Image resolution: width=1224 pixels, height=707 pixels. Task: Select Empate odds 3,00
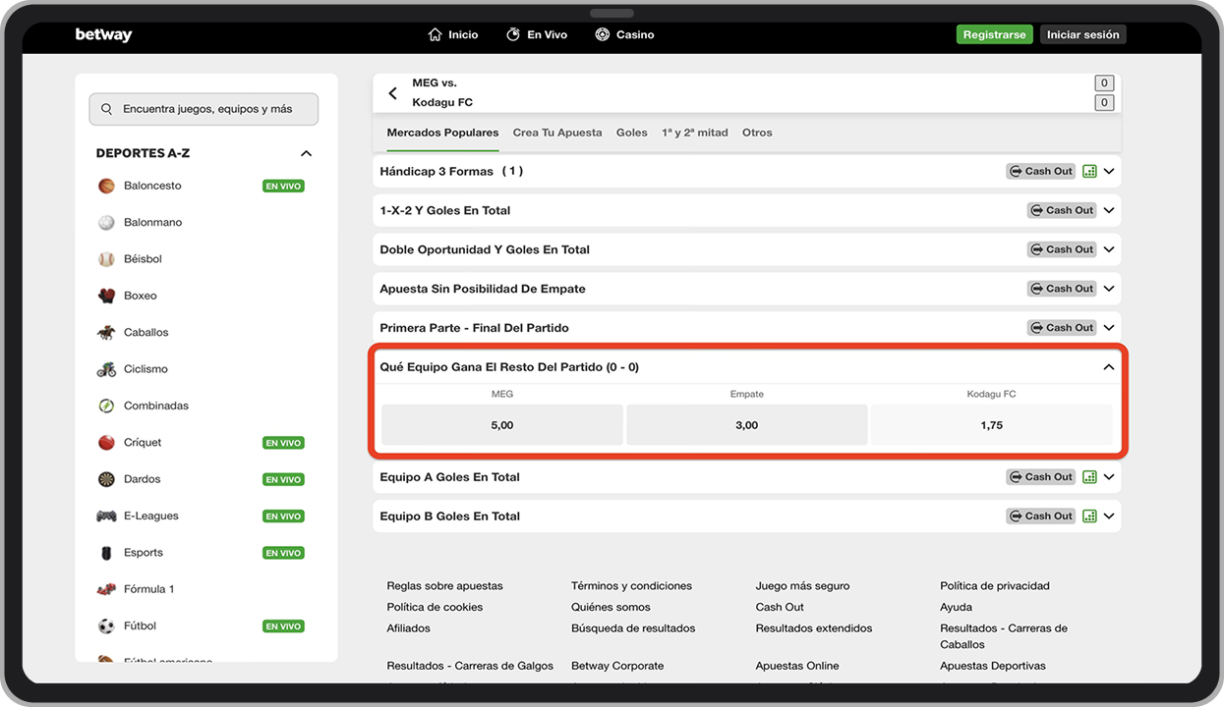pos(747,425)
